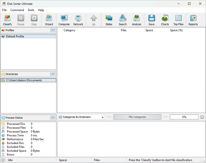Open the Tools menu
Viewport: 206px width, 163px height.
click(x=31, y=10)
